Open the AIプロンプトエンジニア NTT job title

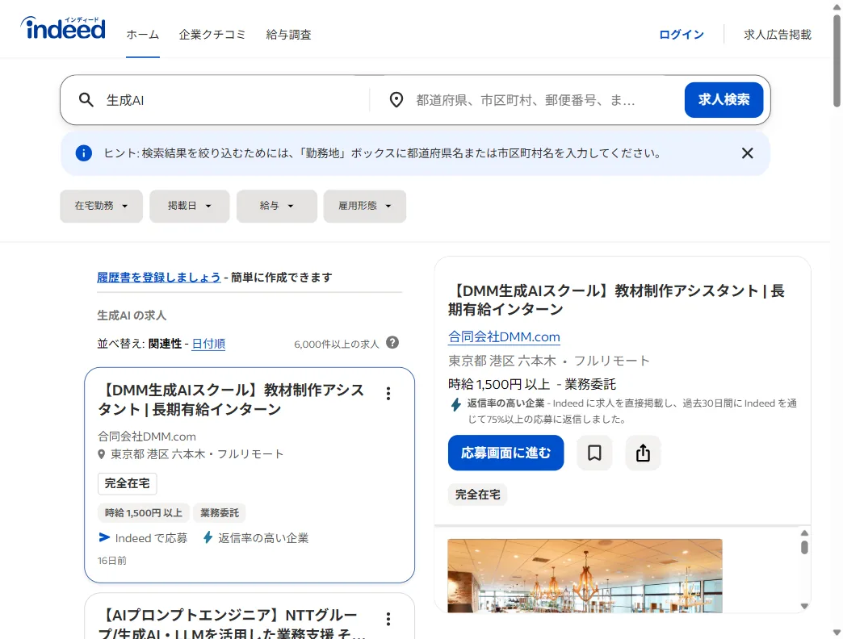(x=231, y=623)
